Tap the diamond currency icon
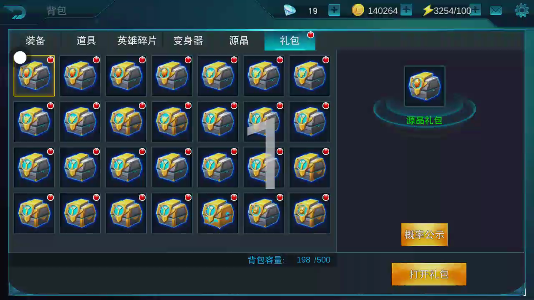The width and height of the screenshot is (534, 300). pos(290,10)
